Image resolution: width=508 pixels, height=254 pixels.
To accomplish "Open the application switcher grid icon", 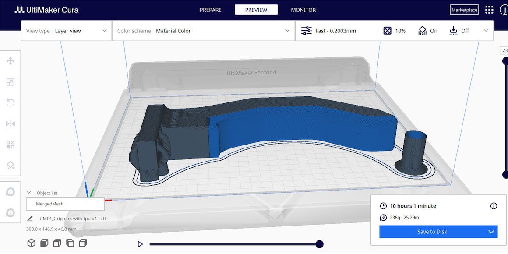I will pyautogui.click(x=489, y=10).
